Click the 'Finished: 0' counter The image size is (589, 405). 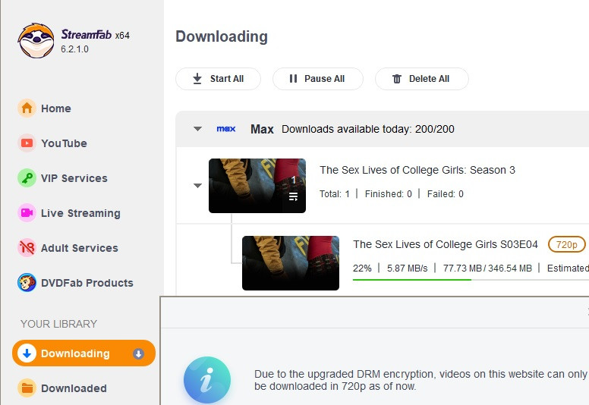[389, 194]
